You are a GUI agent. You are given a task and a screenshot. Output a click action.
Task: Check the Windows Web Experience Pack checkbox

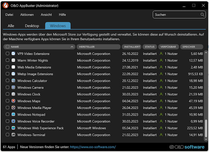7,128
